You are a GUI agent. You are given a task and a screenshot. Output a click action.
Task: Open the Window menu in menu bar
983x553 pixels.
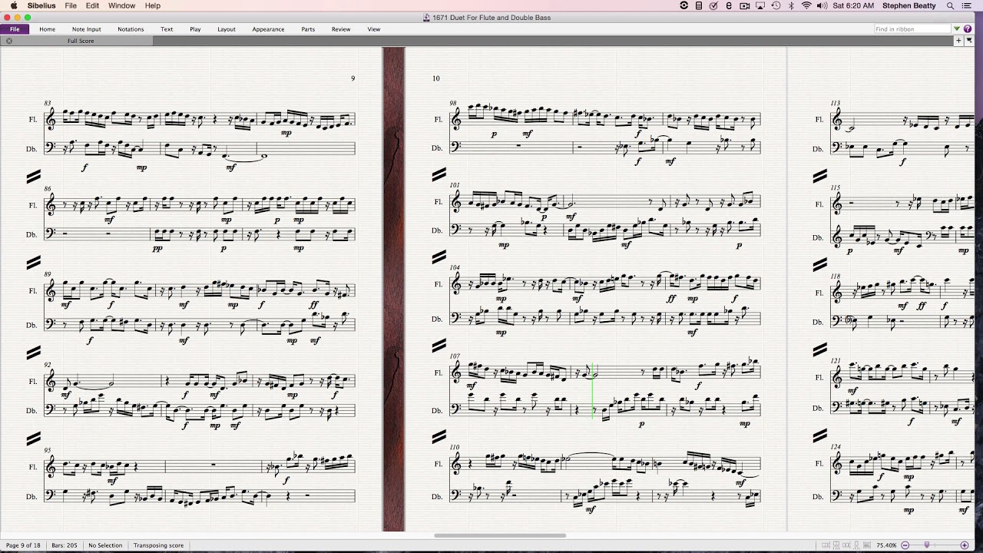[121, 5]
